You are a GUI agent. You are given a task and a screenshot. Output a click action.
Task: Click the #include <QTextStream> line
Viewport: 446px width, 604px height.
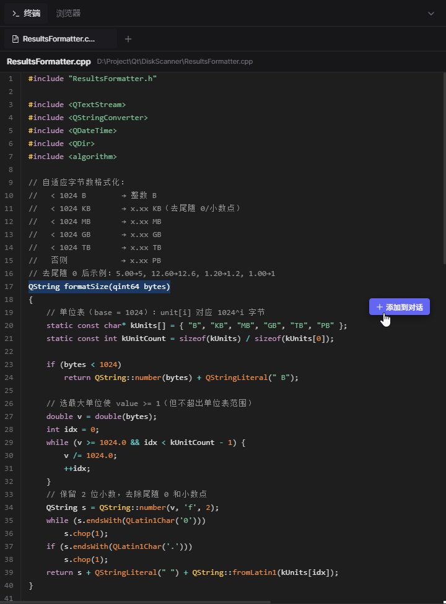pyautogui.click(x=77, y=105)
